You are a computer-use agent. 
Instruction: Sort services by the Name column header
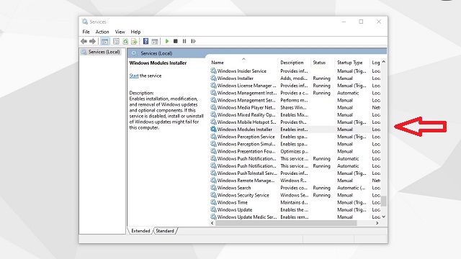[x=218, y=63]
